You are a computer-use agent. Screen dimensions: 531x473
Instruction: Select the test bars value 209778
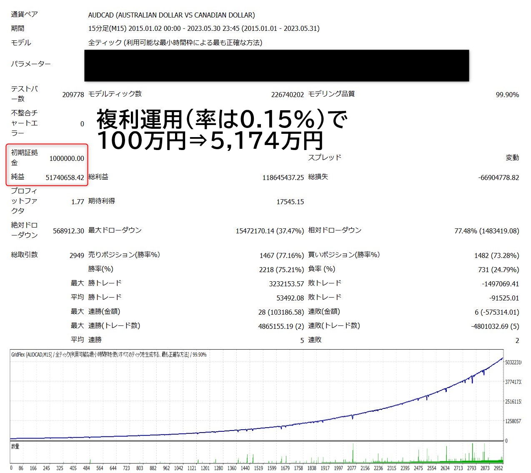[73, 95]
